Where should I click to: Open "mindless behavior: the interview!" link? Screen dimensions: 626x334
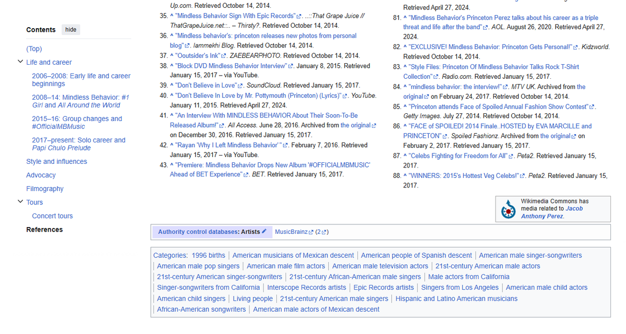point(459,87)
